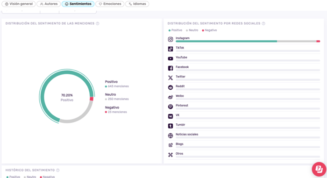Click the Negativo 23 menciones label
This screenshot has height=178, width=327.
[116, 109]
